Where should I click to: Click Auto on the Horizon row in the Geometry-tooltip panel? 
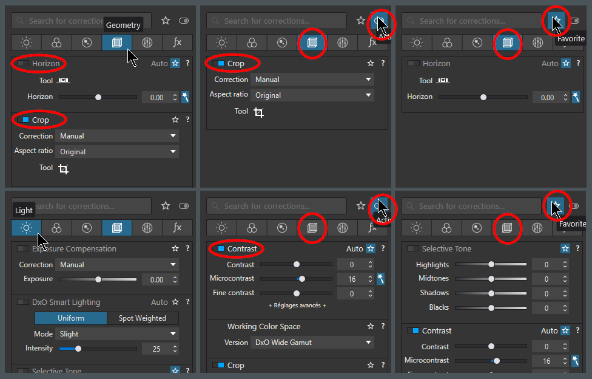pyautogui.click(x=160, y=64)
